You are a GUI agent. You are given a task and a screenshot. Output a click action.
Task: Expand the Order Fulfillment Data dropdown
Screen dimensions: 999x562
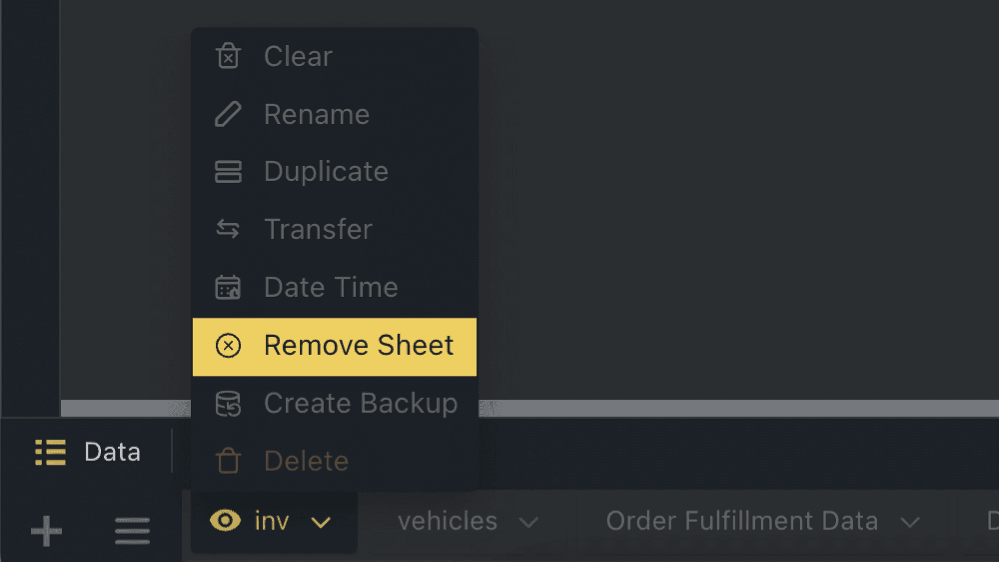point(909,521)
